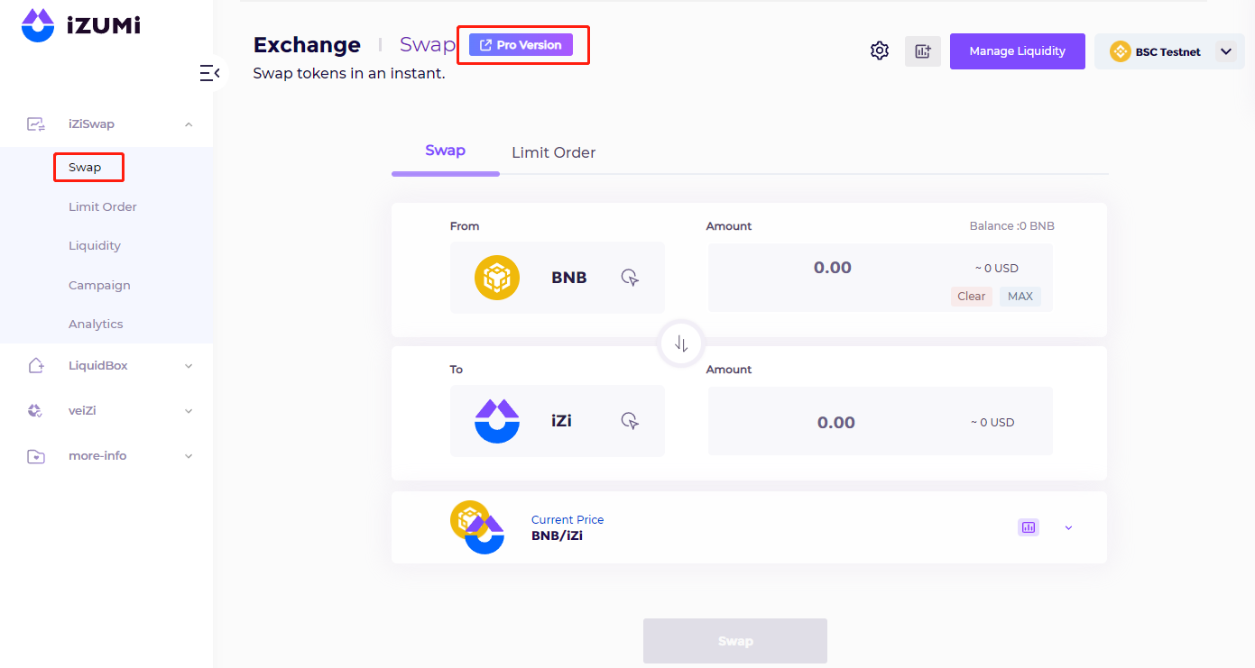The height and width of the screenshot is (668, 1255).
Task: Go to Liquidity in the sidebar
Action: (95, 245)
